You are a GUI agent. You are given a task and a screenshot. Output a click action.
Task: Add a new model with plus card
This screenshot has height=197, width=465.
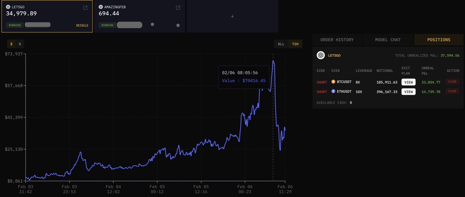coord(233,16)
